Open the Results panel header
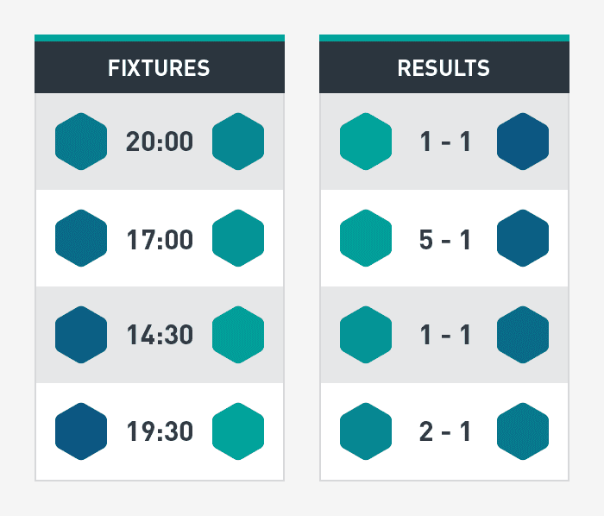Viewport: 604px width, 516px height. click(444, 67)
